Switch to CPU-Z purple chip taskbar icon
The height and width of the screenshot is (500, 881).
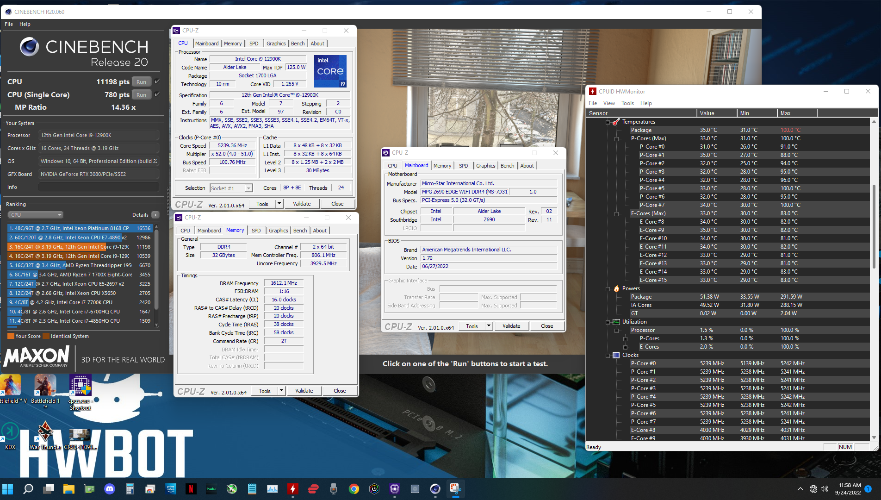(394, 489)
